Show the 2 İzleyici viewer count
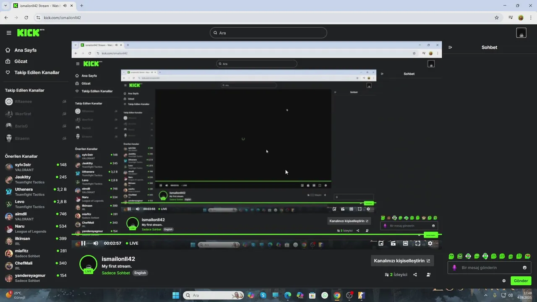The image size is (537, 302). 396,275
